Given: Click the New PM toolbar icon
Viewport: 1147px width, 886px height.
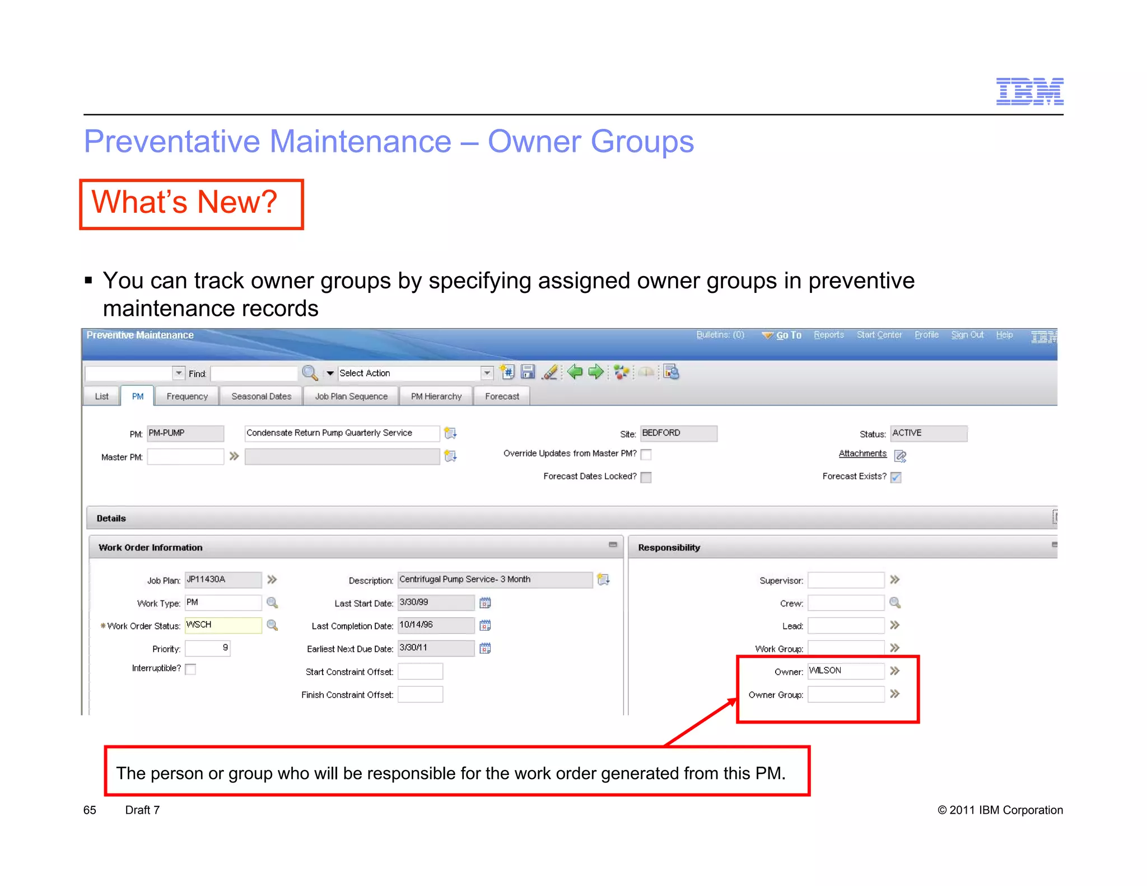Looking at the screenshot, I should [507, 372].
